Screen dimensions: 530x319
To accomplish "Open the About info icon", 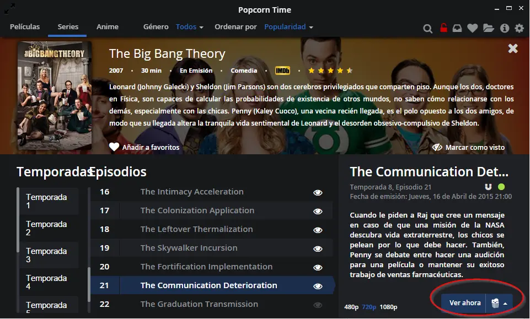I will point(505,28).
